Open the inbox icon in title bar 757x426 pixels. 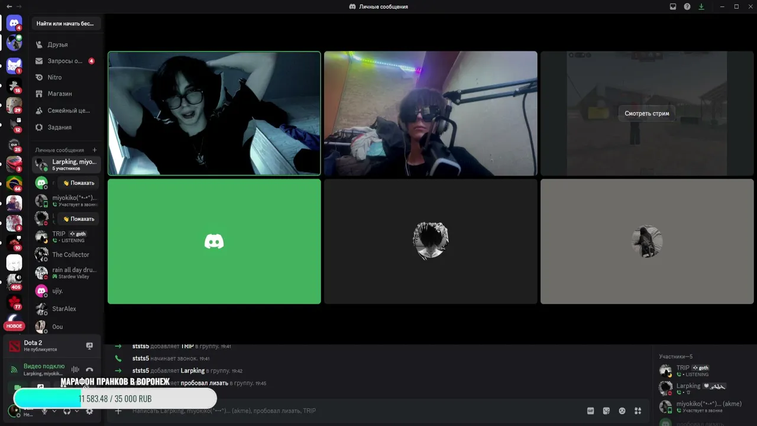click(x=673, y=7)
